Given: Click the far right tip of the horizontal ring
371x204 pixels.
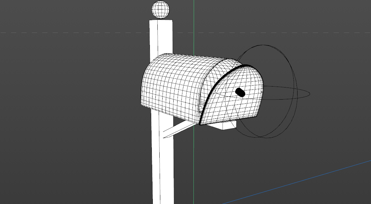Looking at the screenshot, I should tap(309, 94).
